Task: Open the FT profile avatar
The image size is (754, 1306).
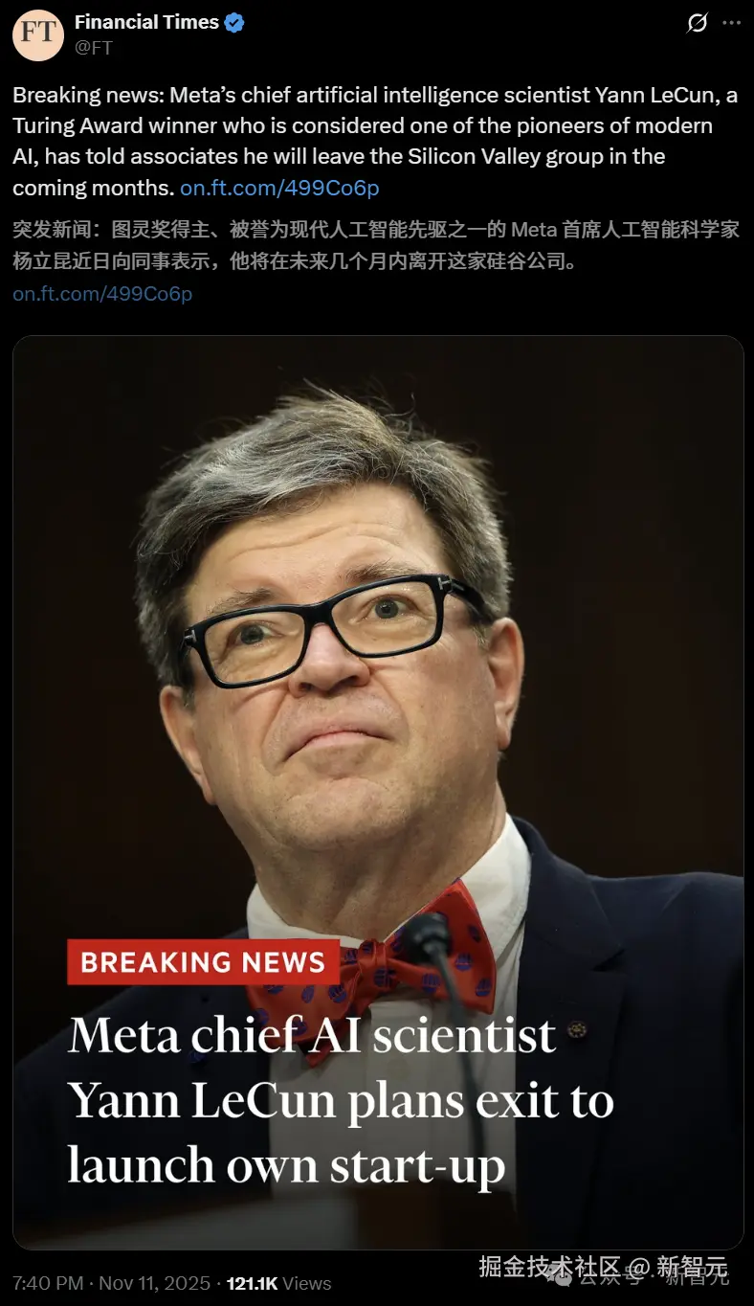Action: coord(37,36)
